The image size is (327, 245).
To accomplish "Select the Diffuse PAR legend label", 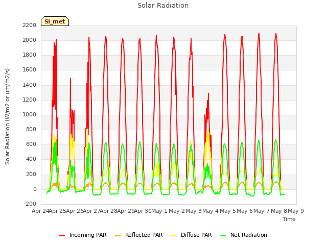I will 196,235.
